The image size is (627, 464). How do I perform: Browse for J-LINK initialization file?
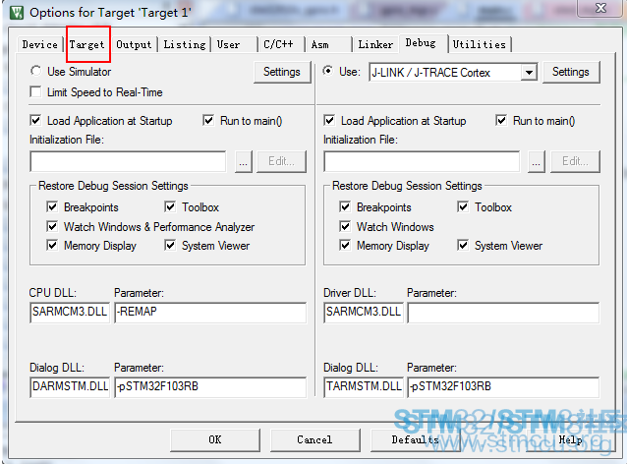(537, 161)
